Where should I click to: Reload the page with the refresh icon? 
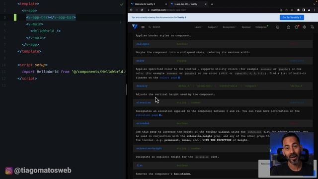click(142, 10)
